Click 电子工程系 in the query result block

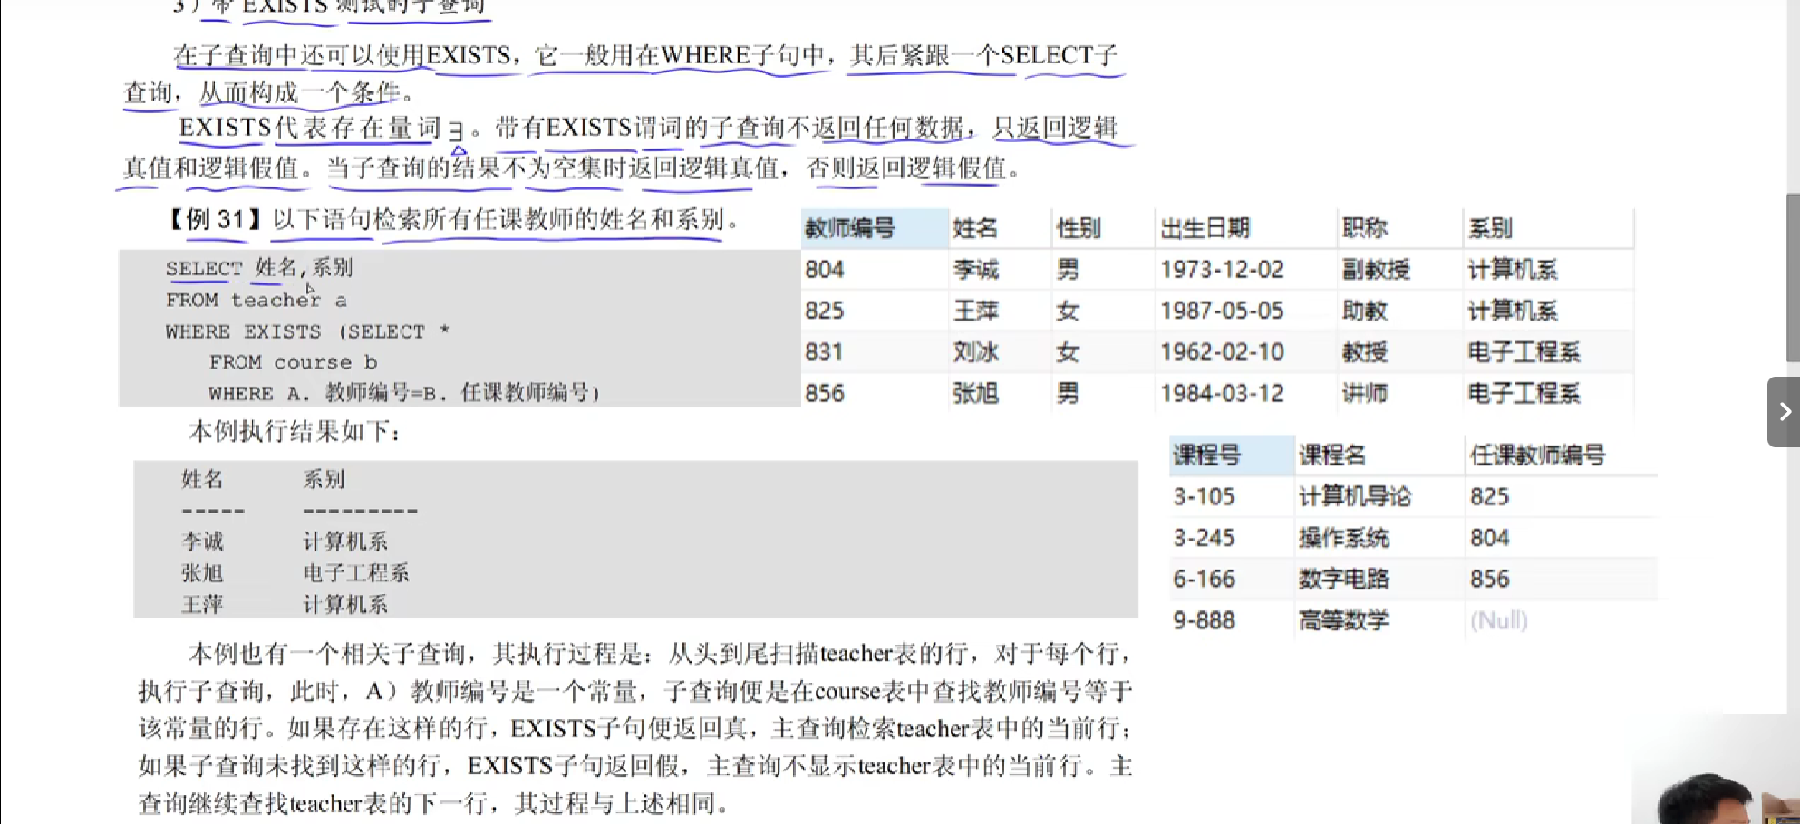356,573
